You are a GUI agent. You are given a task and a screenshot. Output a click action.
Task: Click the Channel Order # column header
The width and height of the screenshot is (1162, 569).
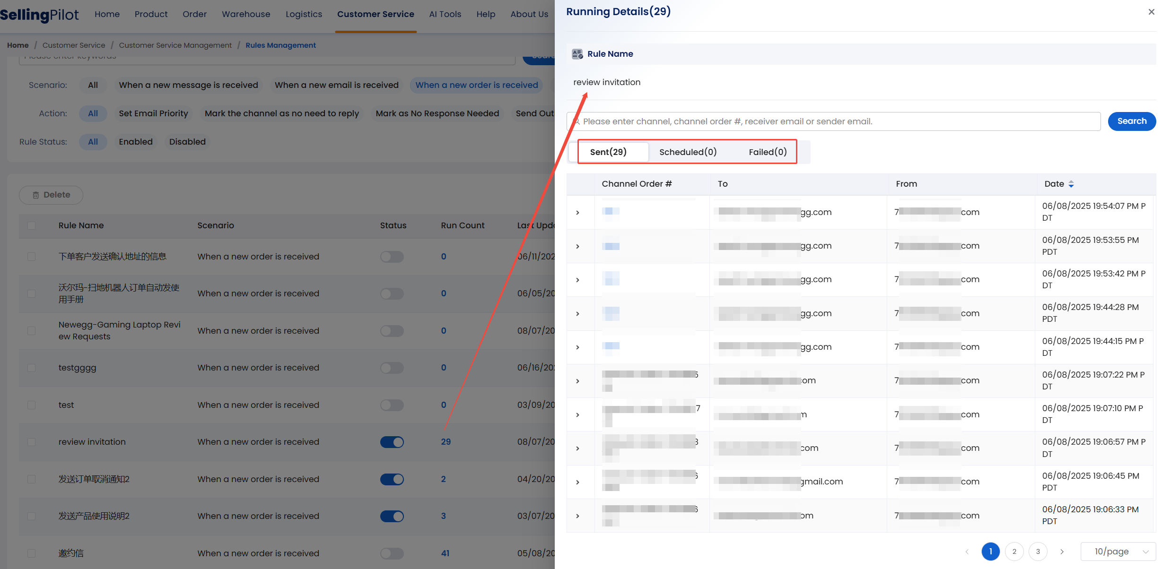click(637, 184)
